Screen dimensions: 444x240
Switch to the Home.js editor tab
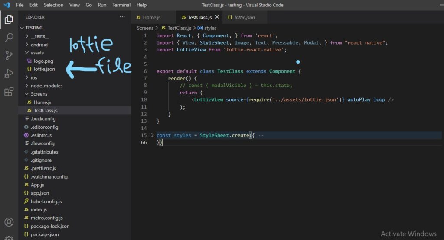click(153, 17)
